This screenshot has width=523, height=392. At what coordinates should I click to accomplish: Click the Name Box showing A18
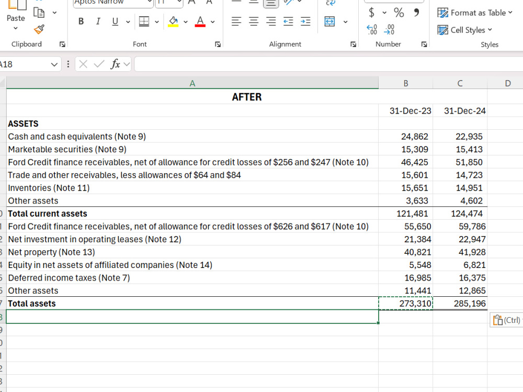click(x=24, y=64)
